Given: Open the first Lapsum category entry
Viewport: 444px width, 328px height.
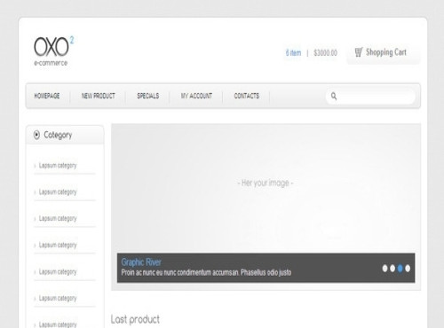Looking at the screenshot, I should tap(58, 166).
